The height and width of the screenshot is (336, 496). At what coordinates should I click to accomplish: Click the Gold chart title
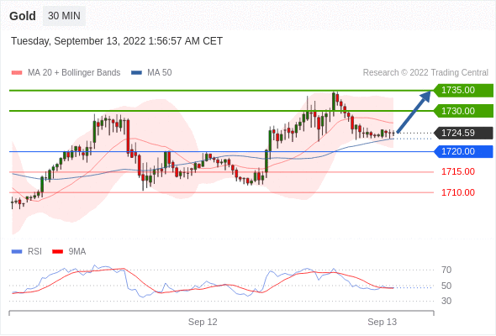coord(23,16)
